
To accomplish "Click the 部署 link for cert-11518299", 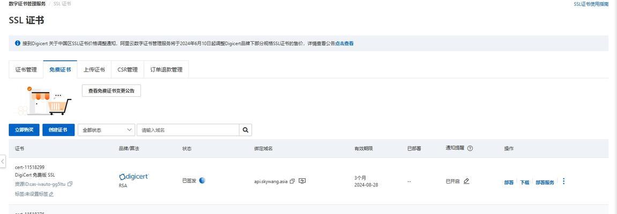I will (509, 182).
